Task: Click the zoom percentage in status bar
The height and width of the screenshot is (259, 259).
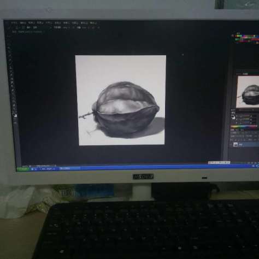Action: tap(25, 166)
